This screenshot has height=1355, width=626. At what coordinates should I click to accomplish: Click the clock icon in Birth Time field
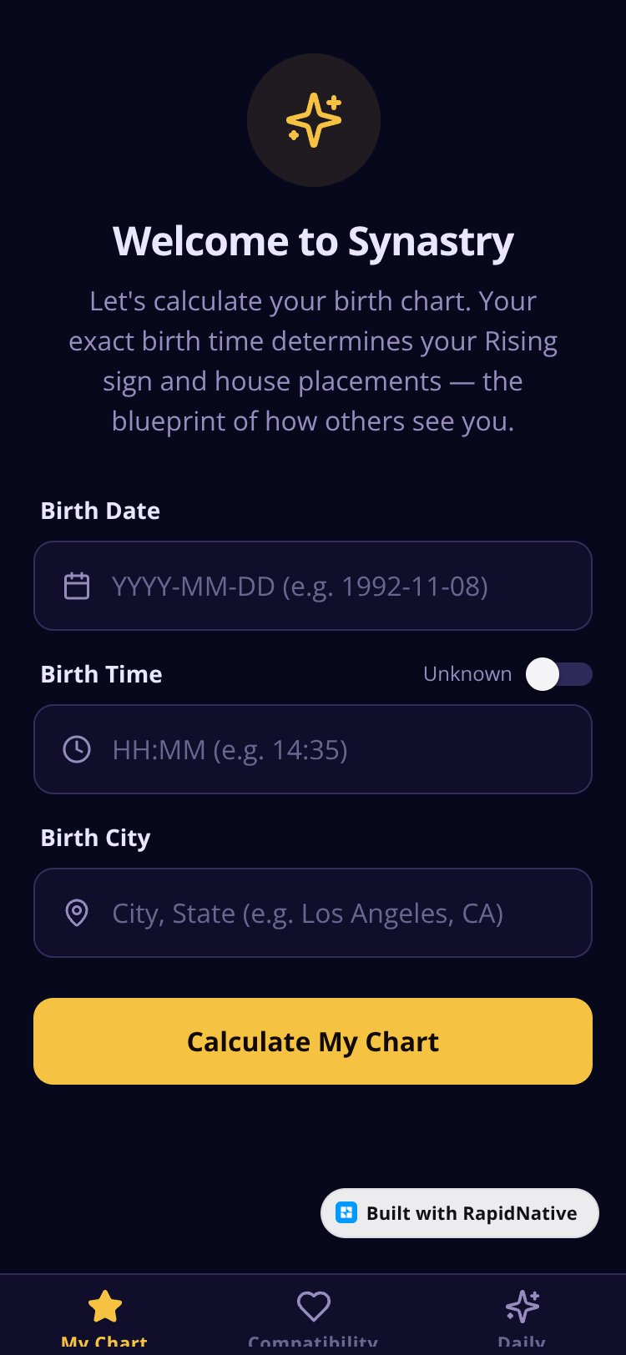click(x=77, y=749)
